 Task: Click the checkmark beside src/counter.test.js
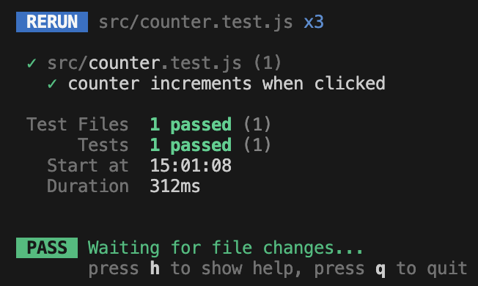click(x=32, y=63)
